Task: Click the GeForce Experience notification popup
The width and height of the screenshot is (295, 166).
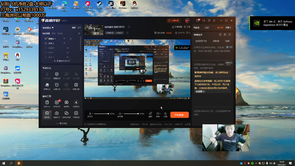Action: coord(272,23)
